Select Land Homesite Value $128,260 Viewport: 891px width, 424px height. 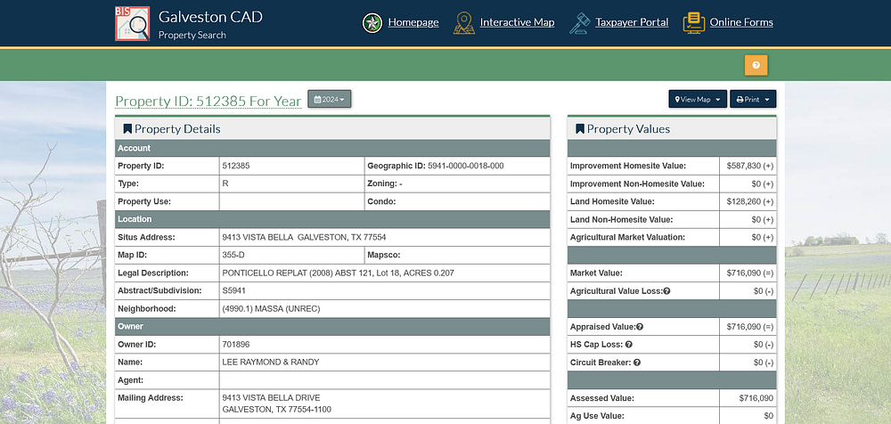tap(749, 201)
